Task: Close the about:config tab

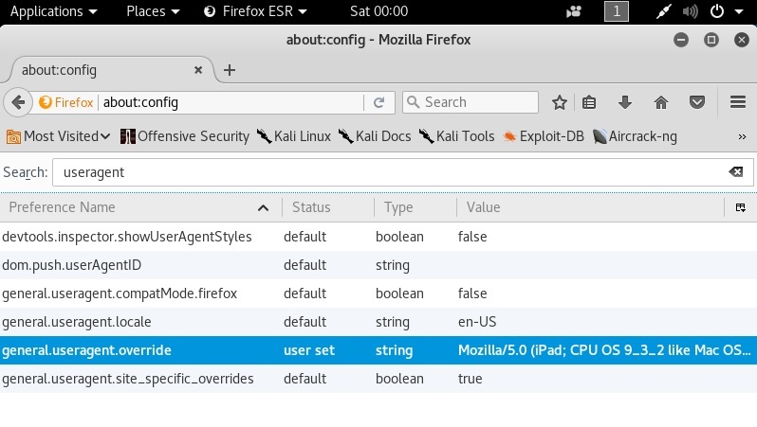Action: tap(198, 70)
